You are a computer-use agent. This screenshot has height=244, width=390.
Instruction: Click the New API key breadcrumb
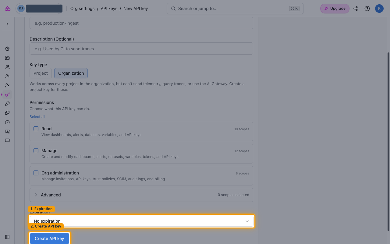pyautogui.click(x=136, y=9)
